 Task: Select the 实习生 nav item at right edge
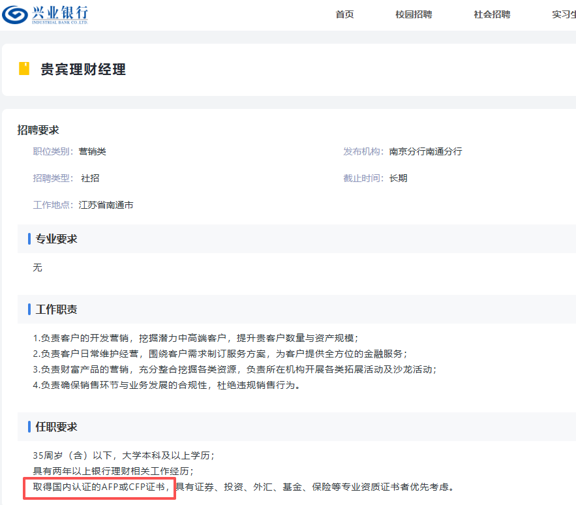pos(562,14)
